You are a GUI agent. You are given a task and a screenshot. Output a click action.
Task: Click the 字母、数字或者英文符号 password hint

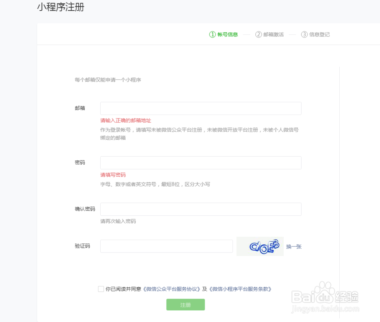coord(155,184)
